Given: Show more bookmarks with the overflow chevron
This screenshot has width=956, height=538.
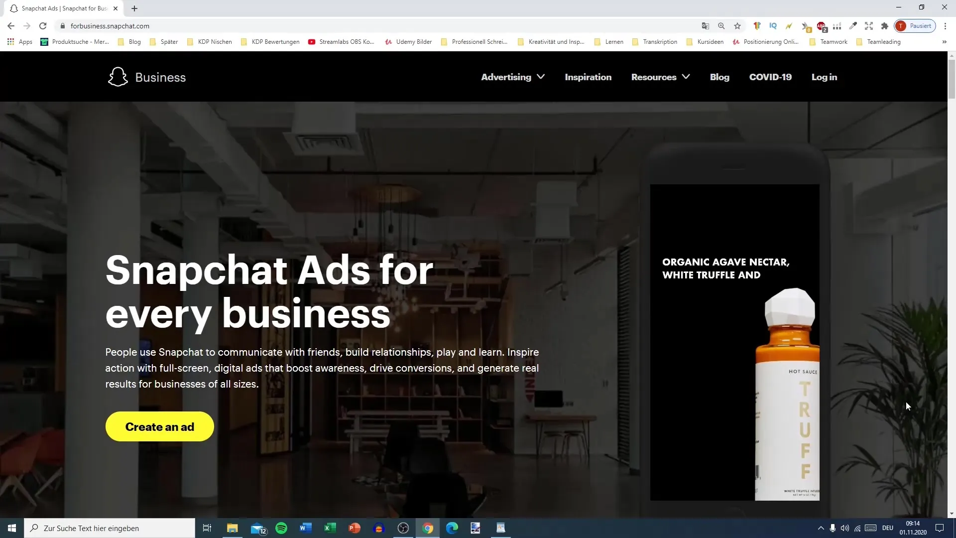Looking at the screenshot, I should [x=944, y=42].
